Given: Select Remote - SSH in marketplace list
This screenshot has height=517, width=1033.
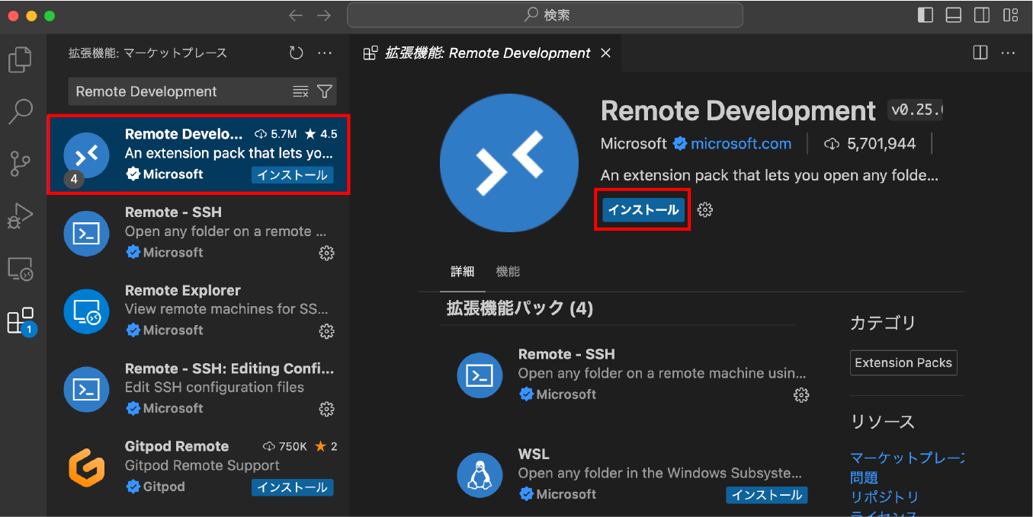Looking at the screenshot, I should [198, 232].
